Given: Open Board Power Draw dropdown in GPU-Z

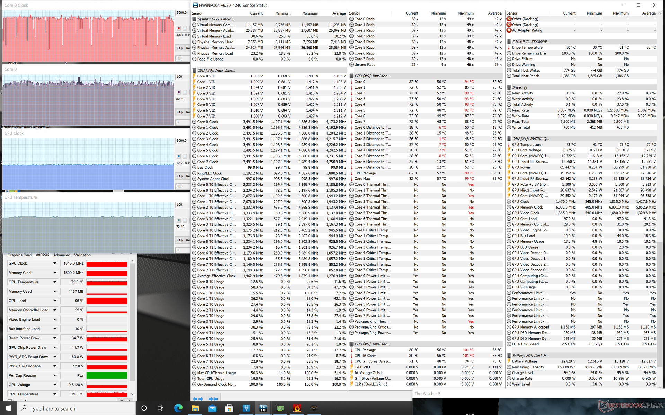Looking at the screenshot, I should [55, 338].
